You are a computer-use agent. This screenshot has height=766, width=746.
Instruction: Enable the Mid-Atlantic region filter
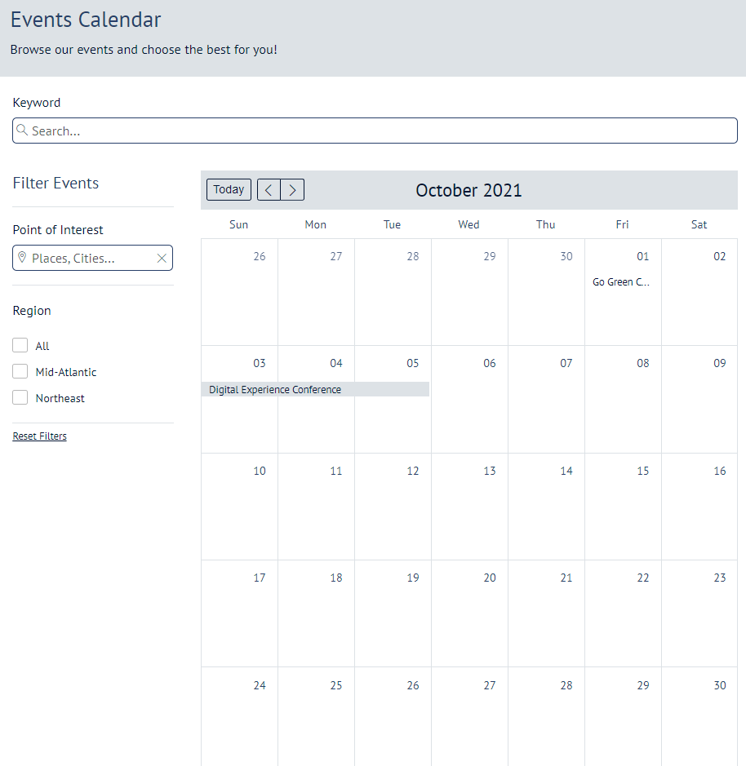point(20,371)
